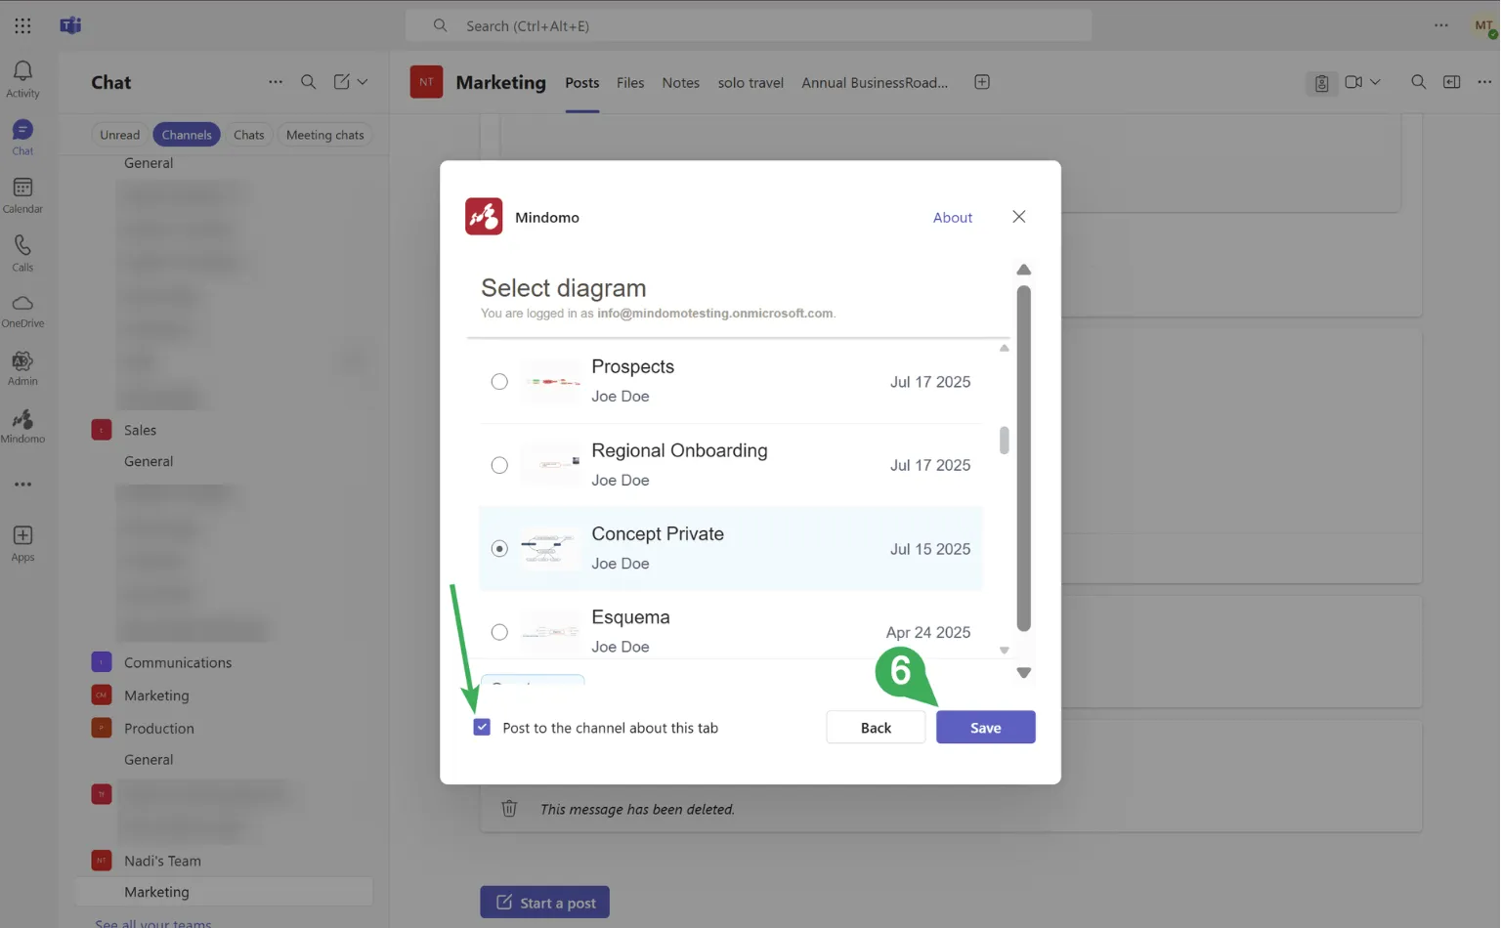
Task: Select the Regional Onboarding radio button
Action: point(499,465)
